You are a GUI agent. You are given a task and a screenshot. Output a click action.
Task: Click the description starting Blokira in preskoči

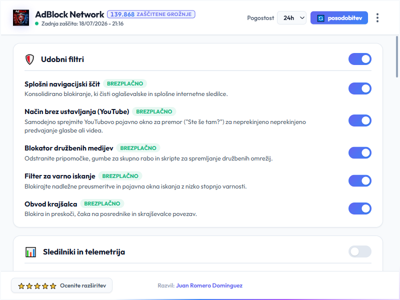110,214
